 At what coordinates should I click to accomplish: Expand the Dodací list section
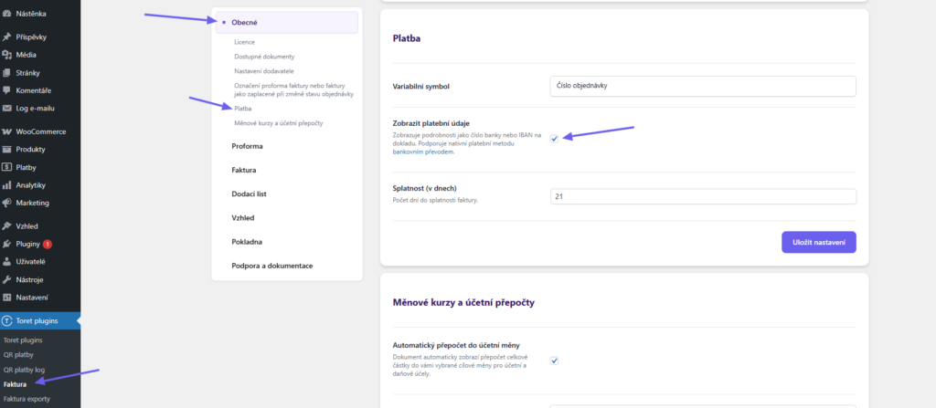[249, 194]
